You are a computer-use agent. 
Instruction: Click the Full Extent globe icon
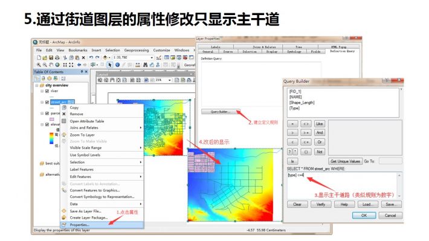coord(57,65)
